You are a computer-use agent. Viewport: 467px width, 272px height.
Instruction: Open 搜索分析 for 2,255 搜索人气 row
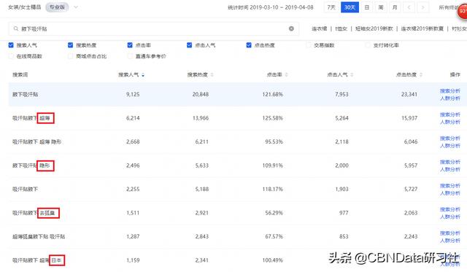450,186
